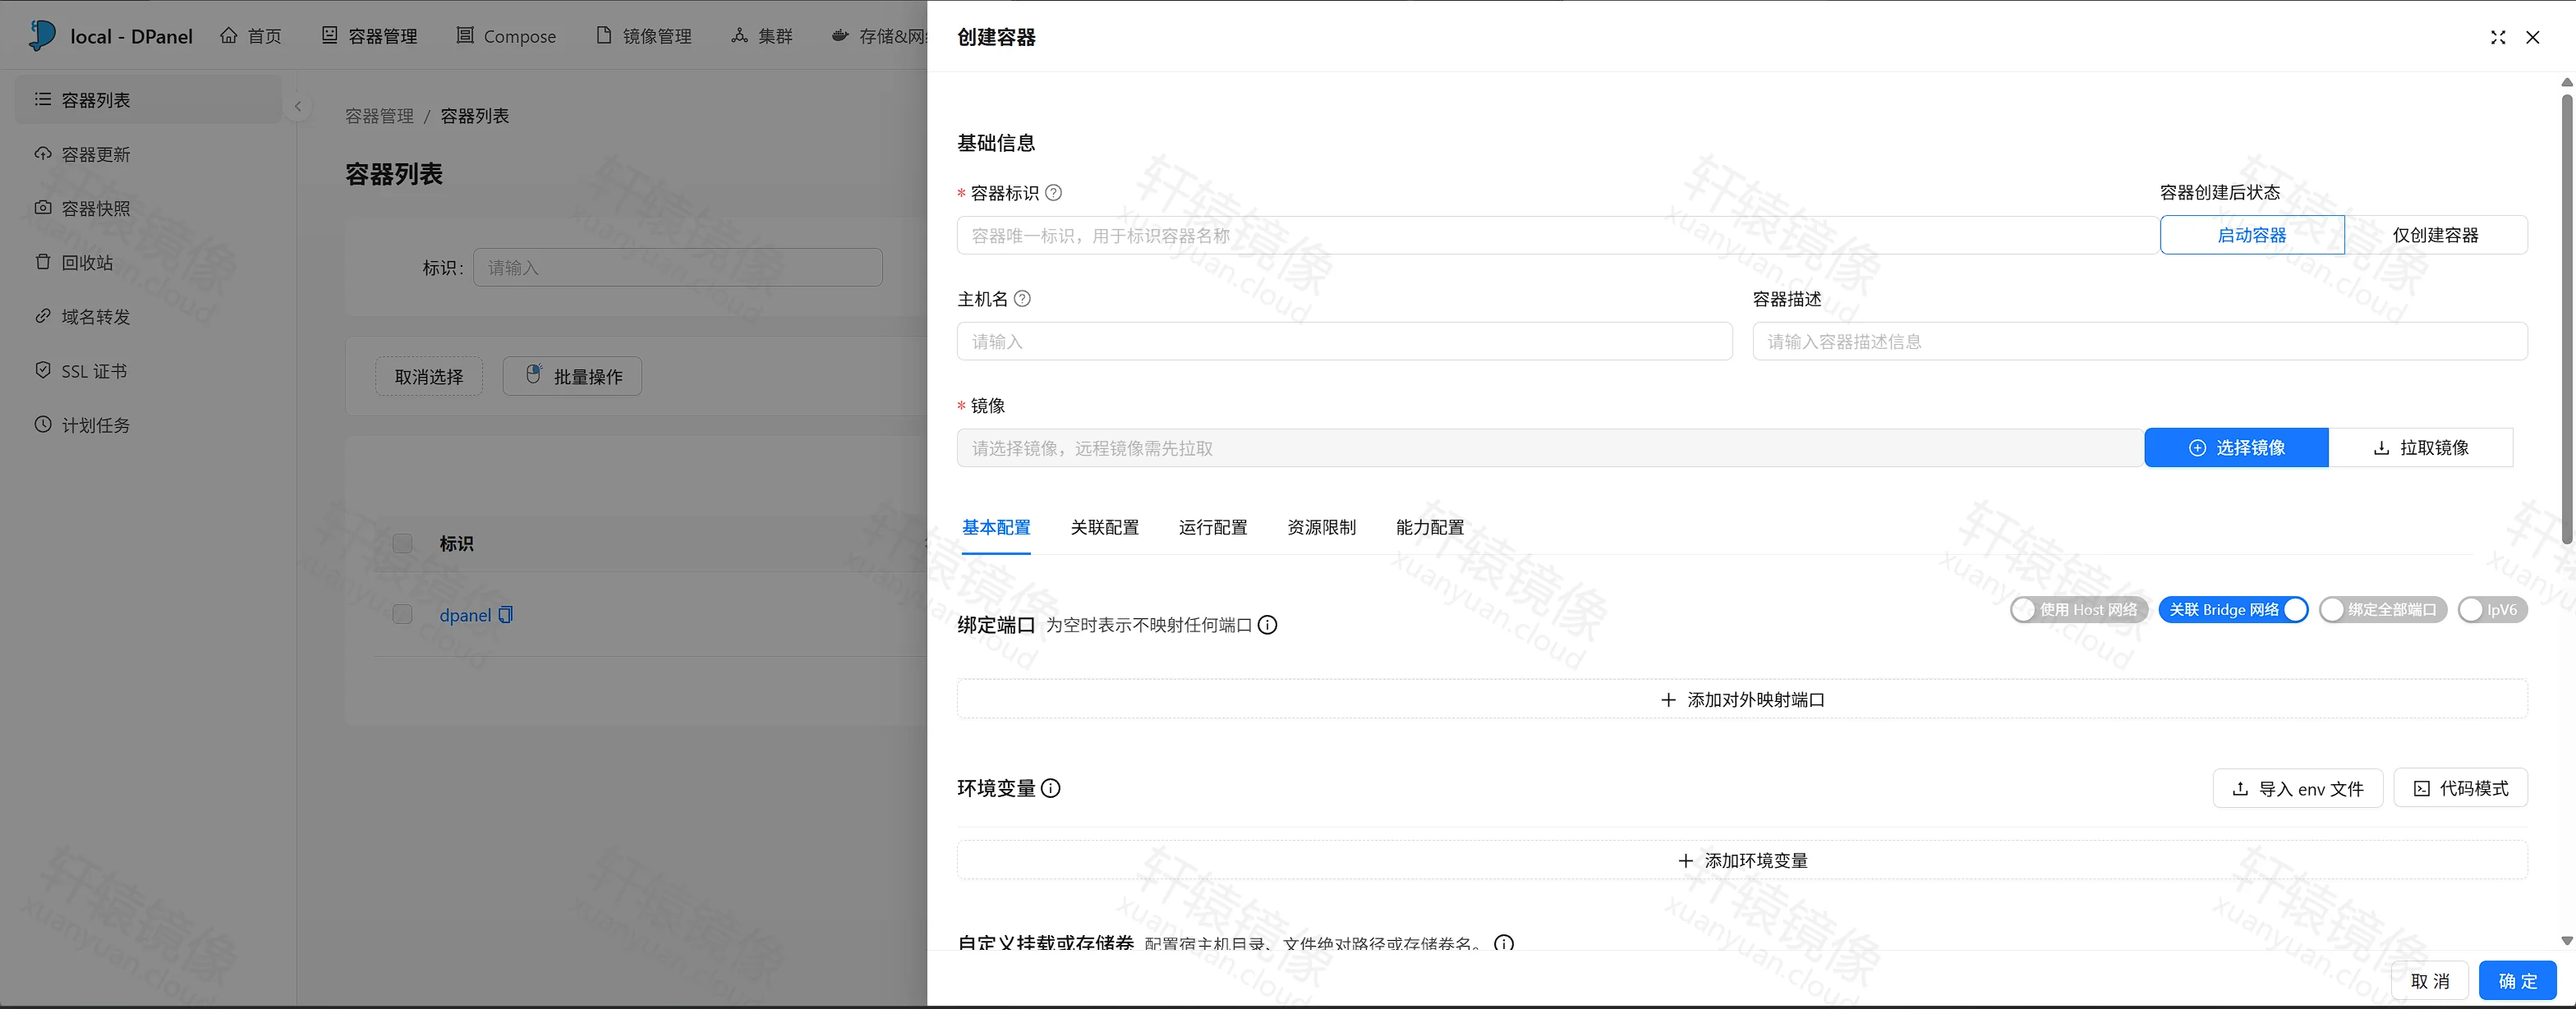Screen dimensions: 2576x1009
Task: Open SSL 证书 in the sidebar
Action: point(148,370)
